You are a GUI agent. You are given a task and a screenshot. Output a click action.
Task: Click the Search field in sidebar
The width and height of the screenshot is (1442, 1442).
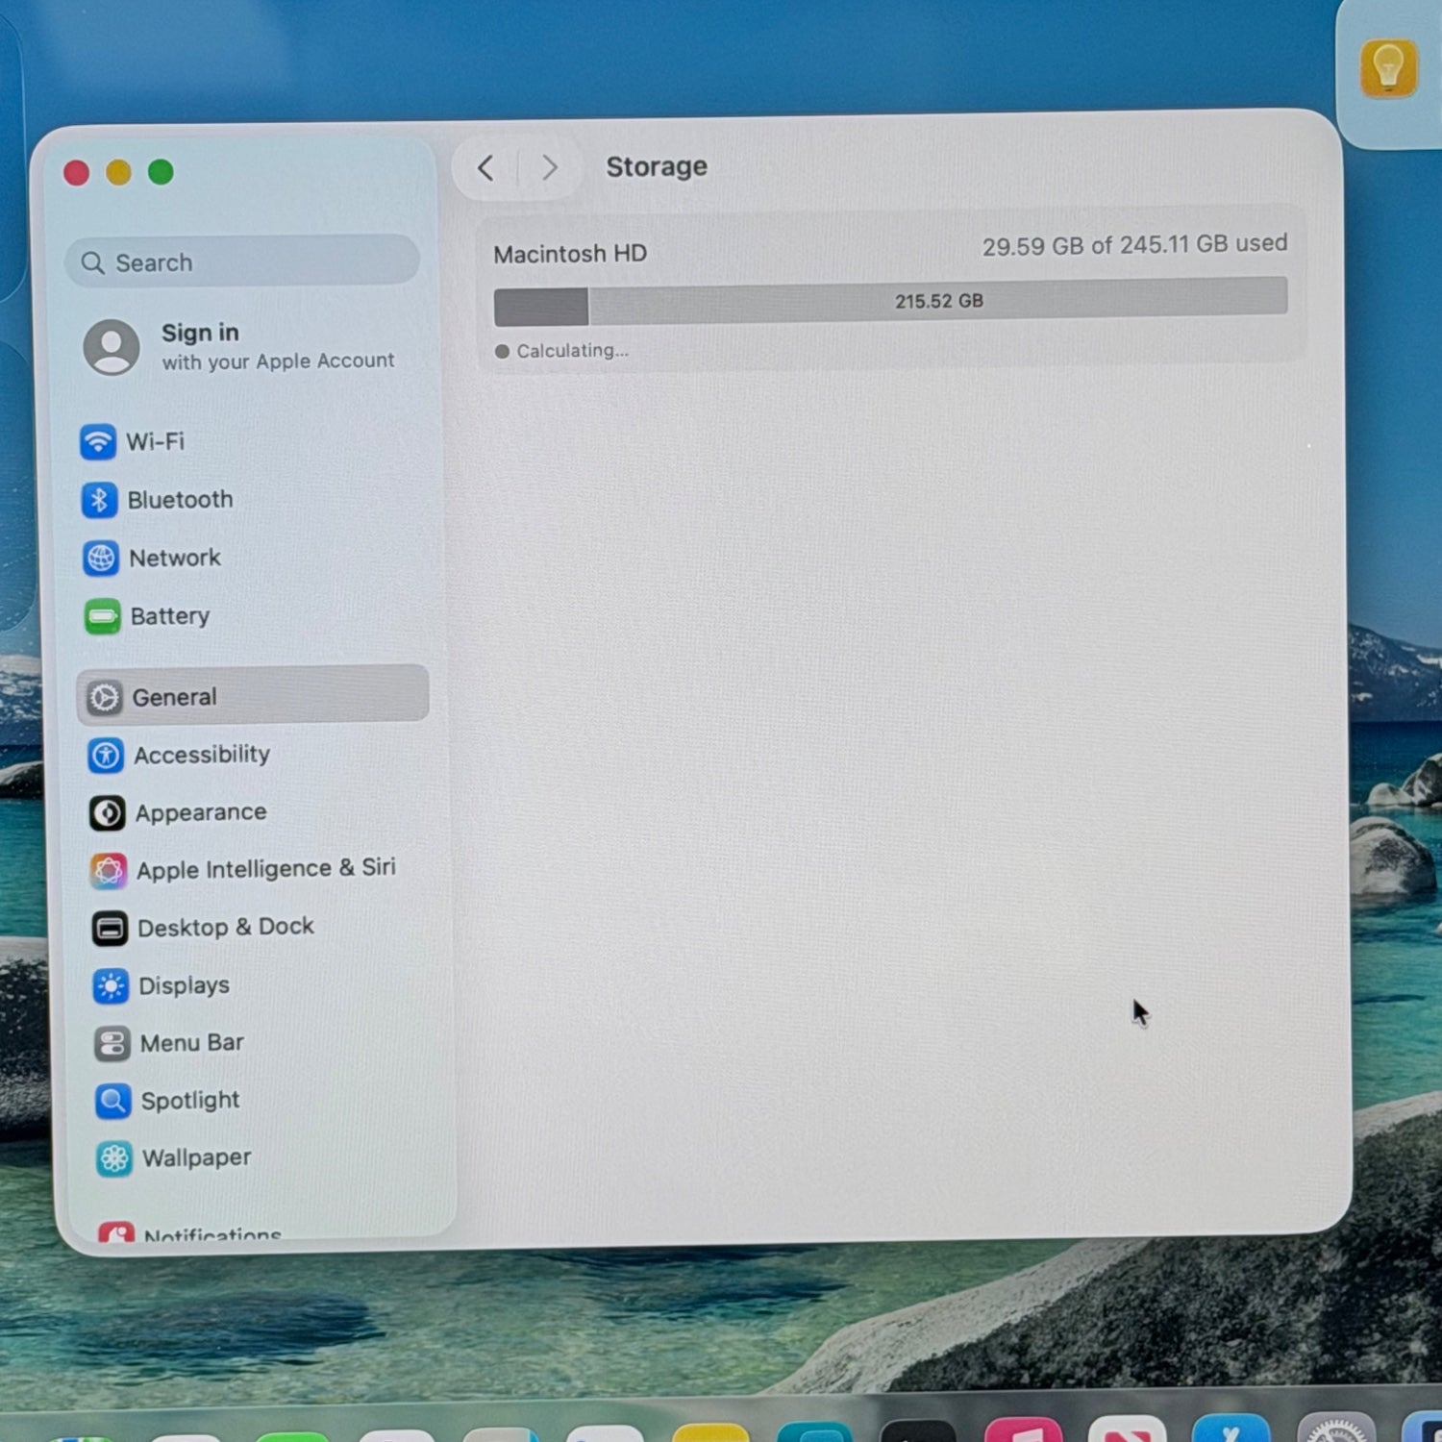point(242,262)
